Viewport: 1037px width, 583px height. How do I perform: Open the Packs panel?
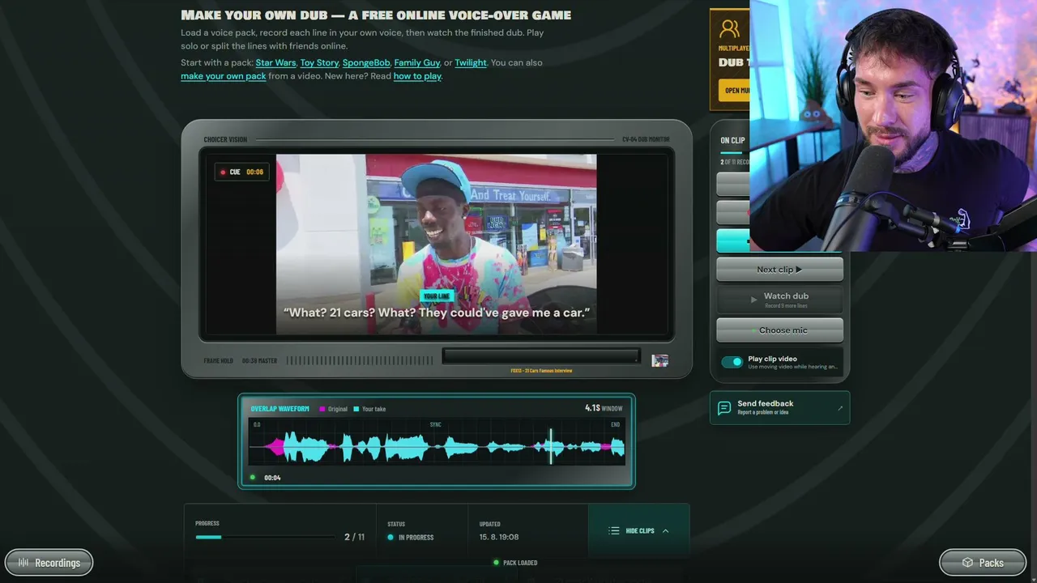pos(983,563)
